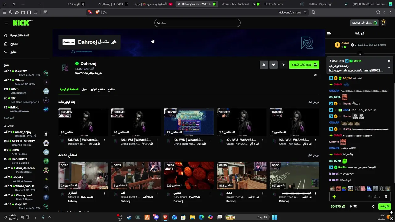Open options menu of Microsoft Flight video
This screenshot has width=395, height=222.
pos(104,140)
